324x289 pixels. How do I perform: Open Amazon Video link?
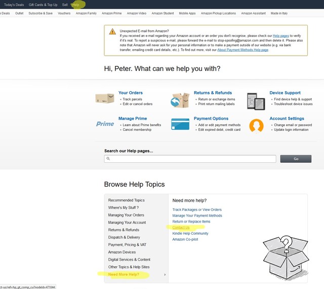click(137, 13)
